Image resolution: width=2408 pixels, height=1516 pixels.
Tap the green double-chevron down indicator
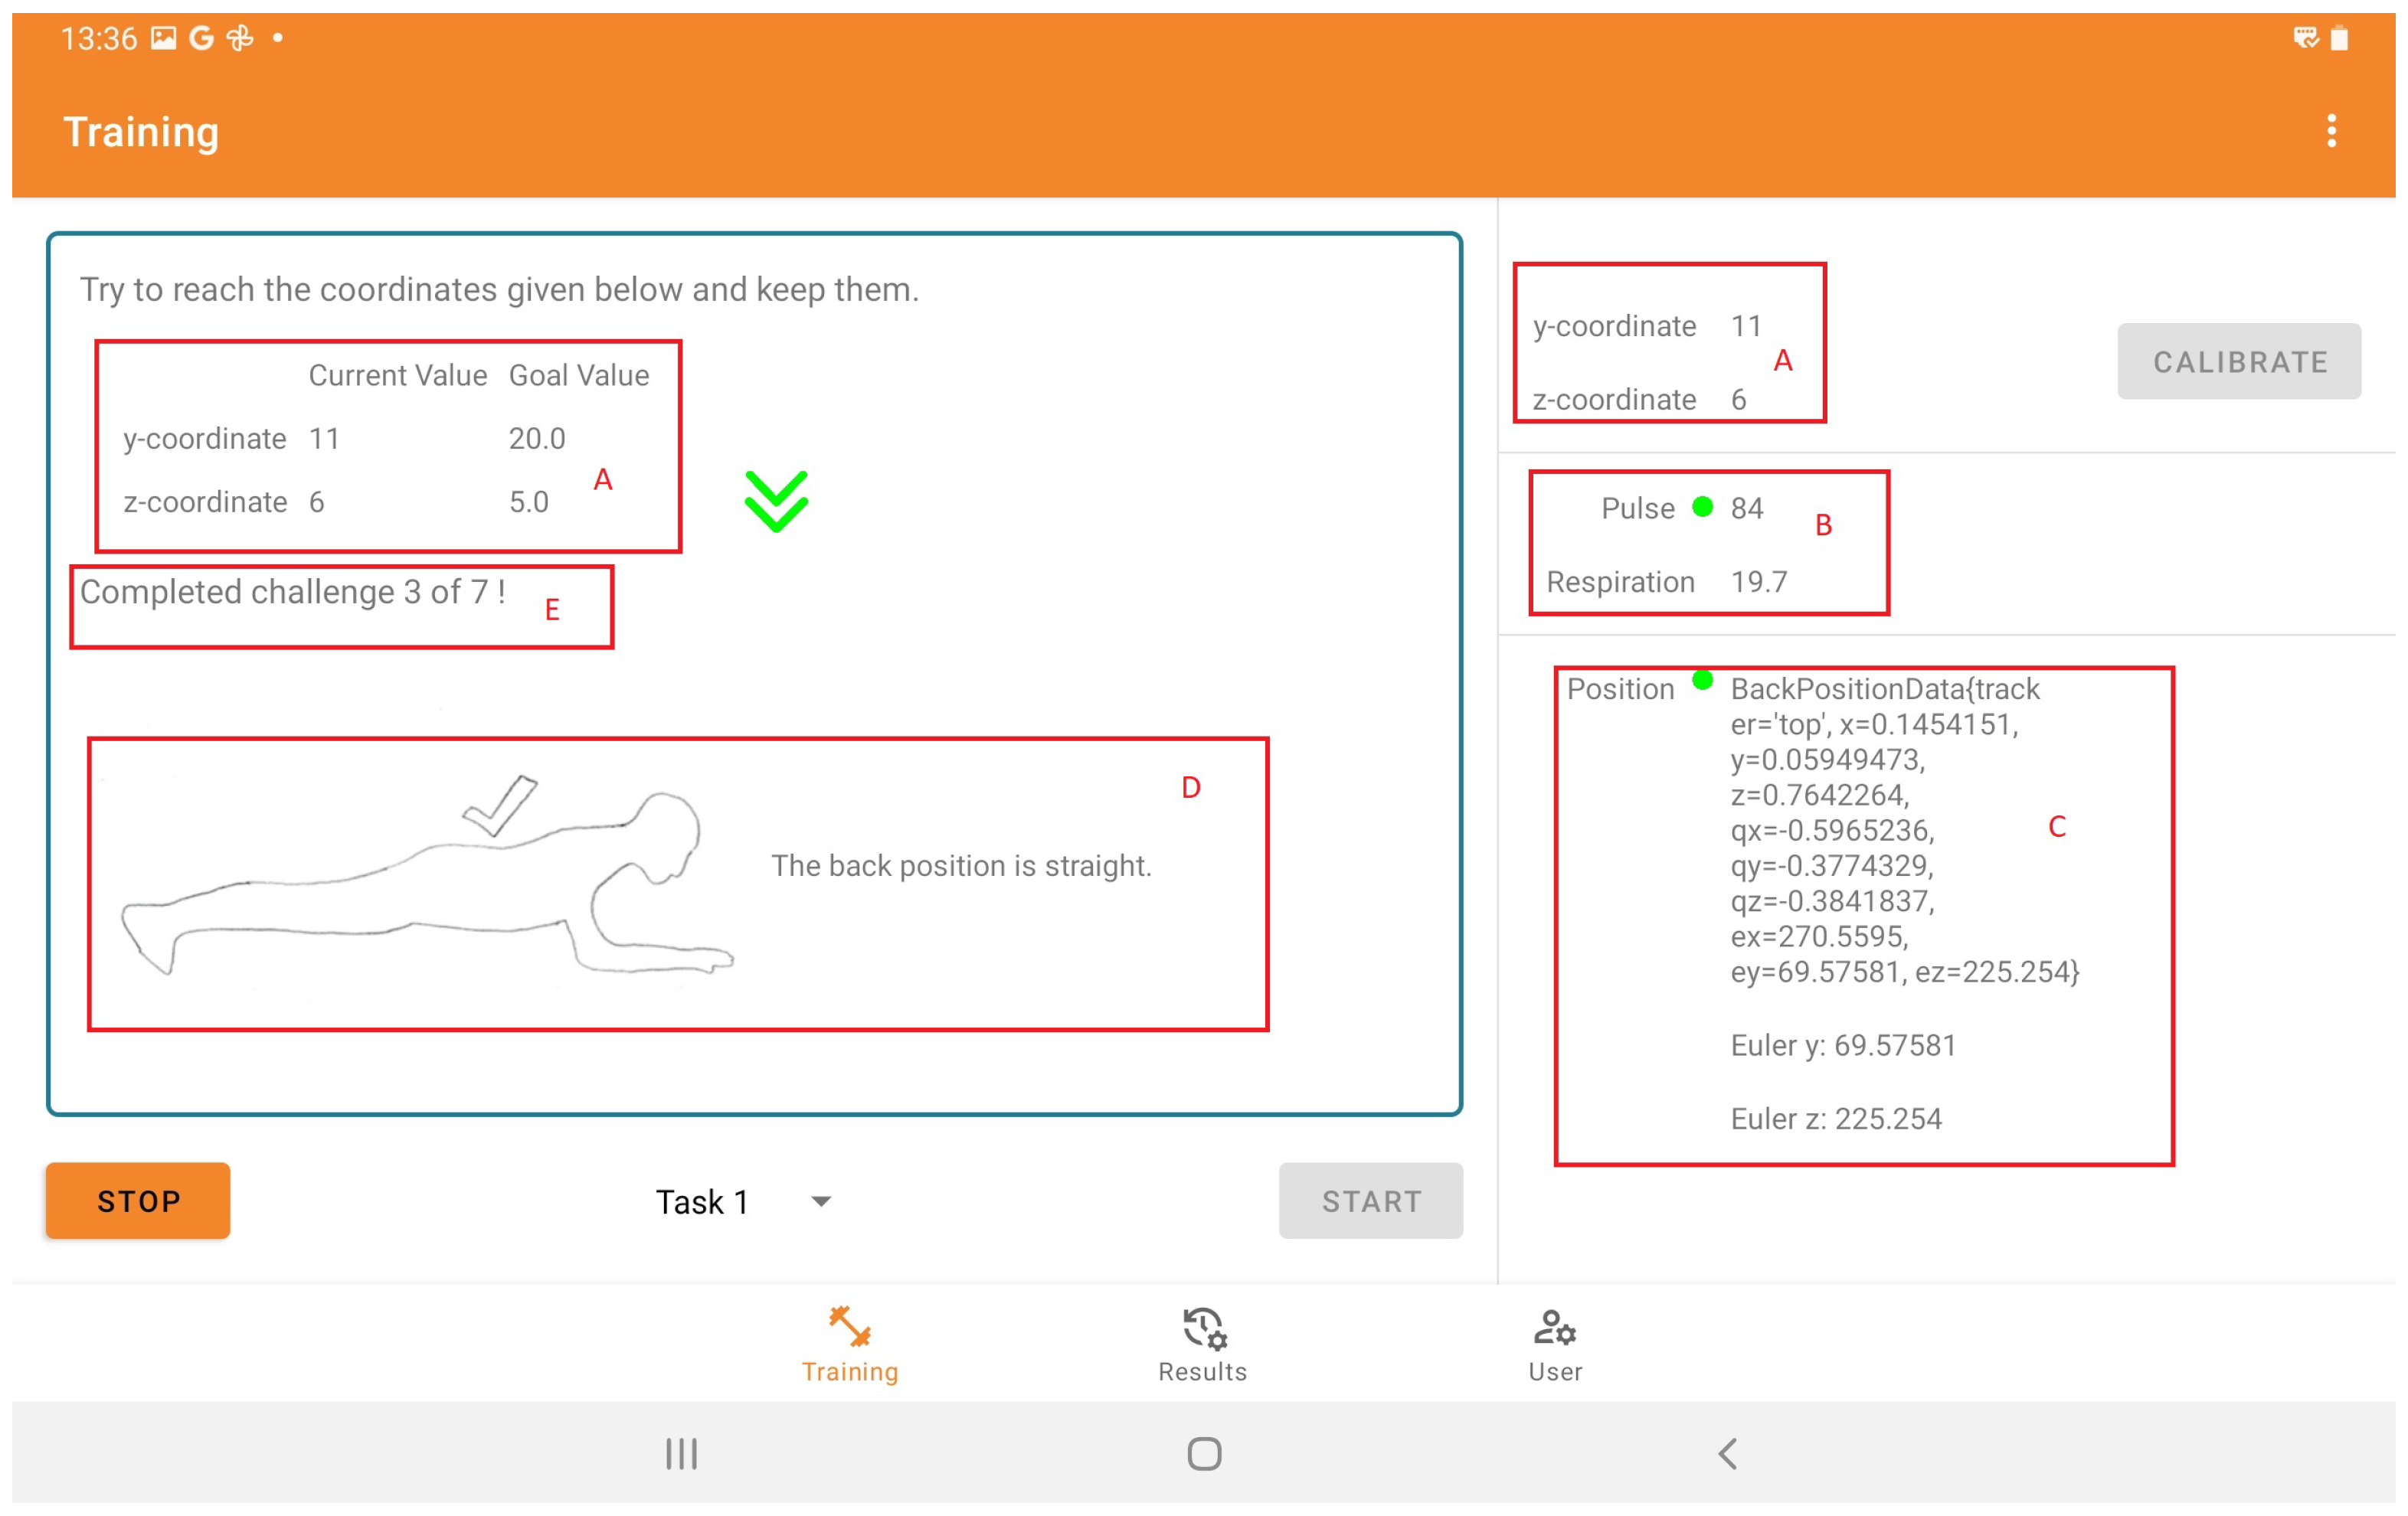coord(776,501)
